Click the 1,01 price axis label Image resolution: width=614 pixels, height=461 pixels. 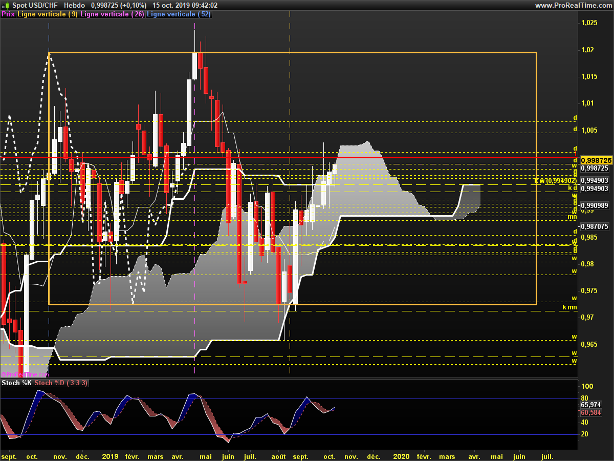(x=588, y=103)
